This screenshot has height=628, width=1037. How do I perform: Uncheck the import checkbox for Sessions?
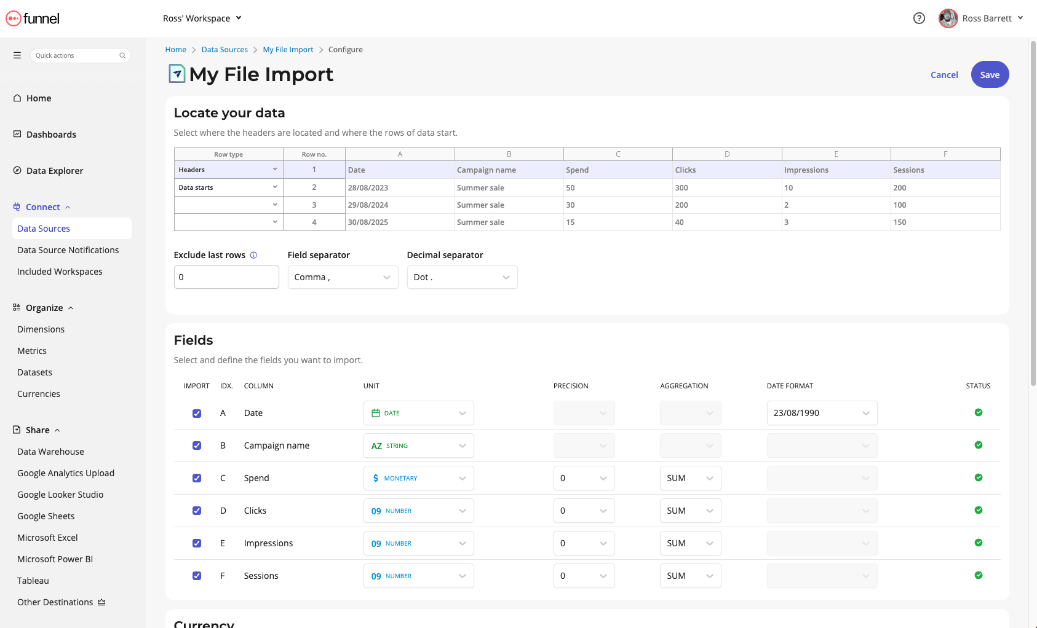pos(197,576)
